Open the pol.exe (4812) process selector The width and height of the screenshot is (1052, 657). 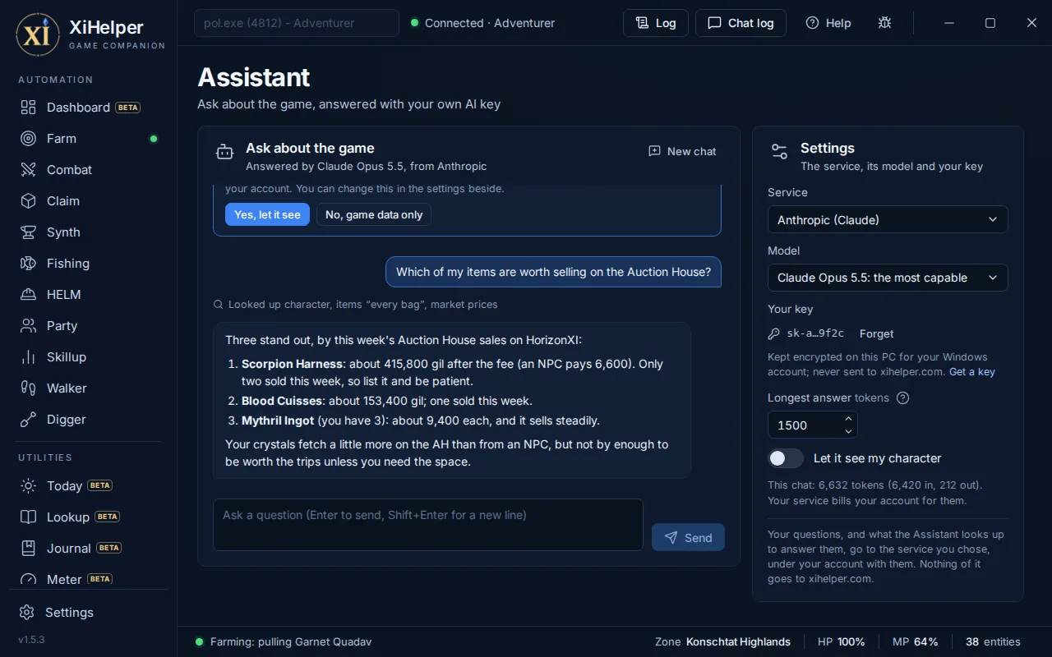297,23
